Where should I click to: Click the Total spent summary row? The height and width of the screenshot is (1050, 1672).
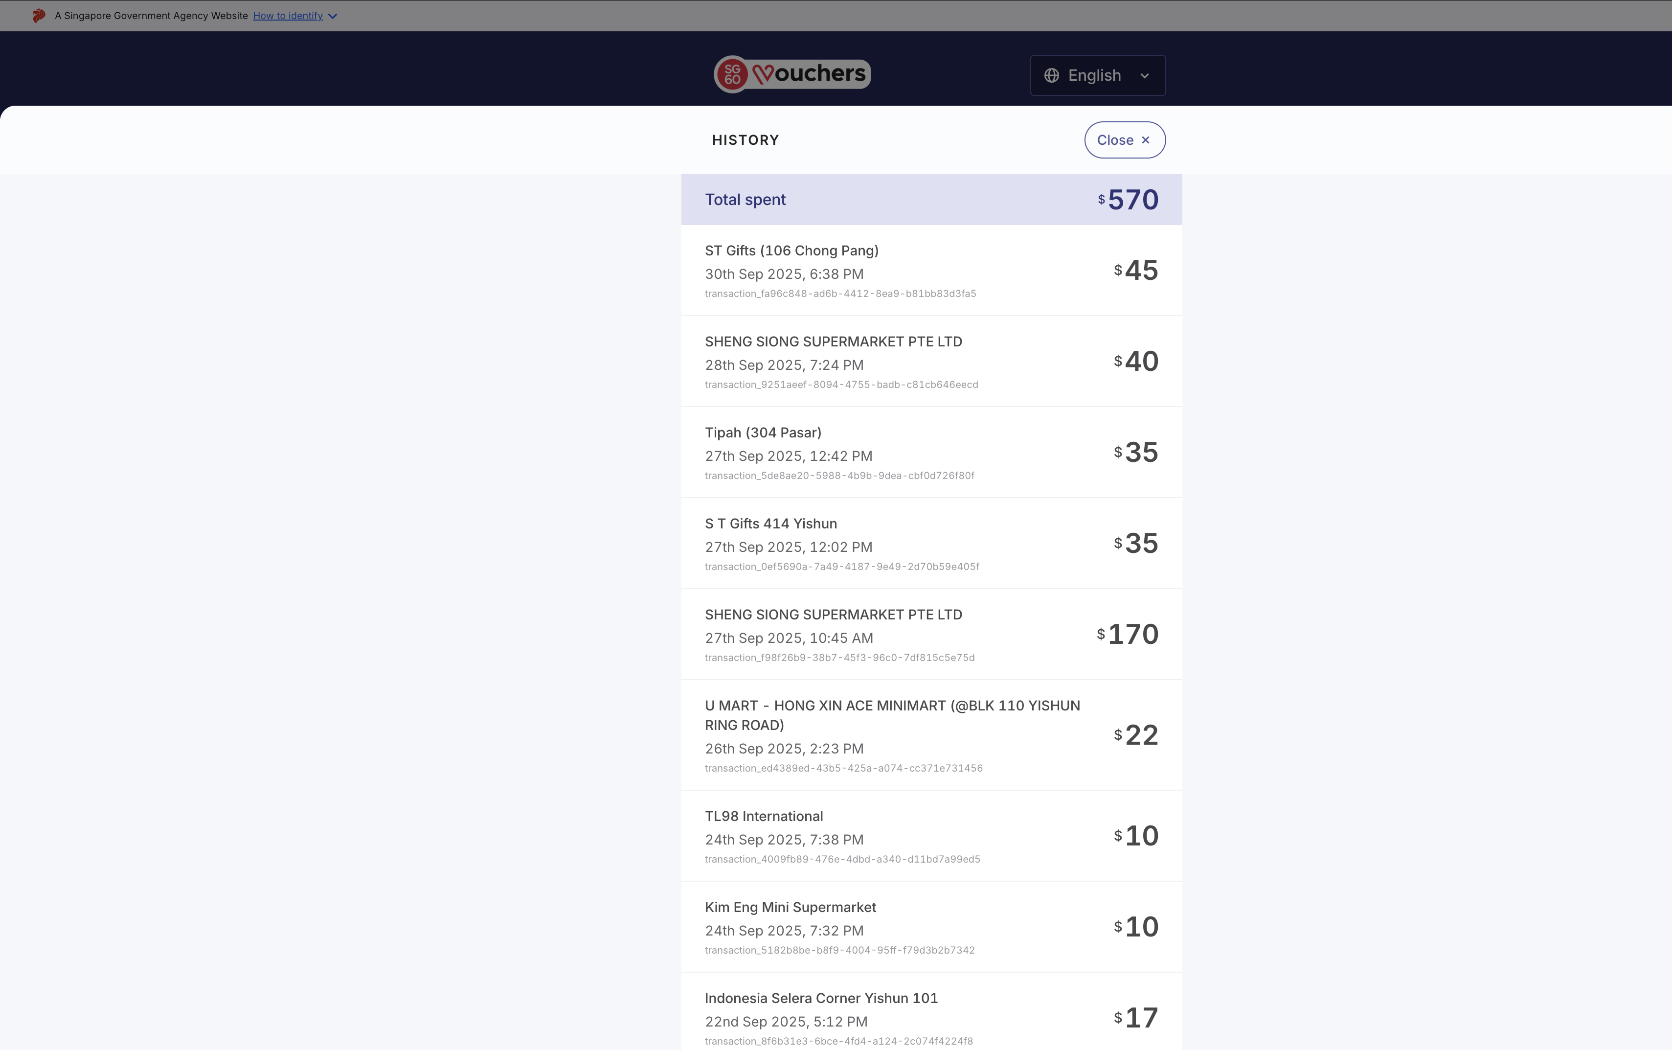point(931,200)
